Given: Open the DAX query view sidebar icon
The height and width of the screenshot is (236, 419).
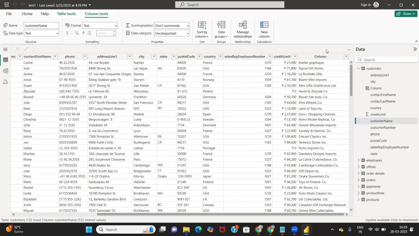Looking at the screenshot, I should tap(5, 82).
